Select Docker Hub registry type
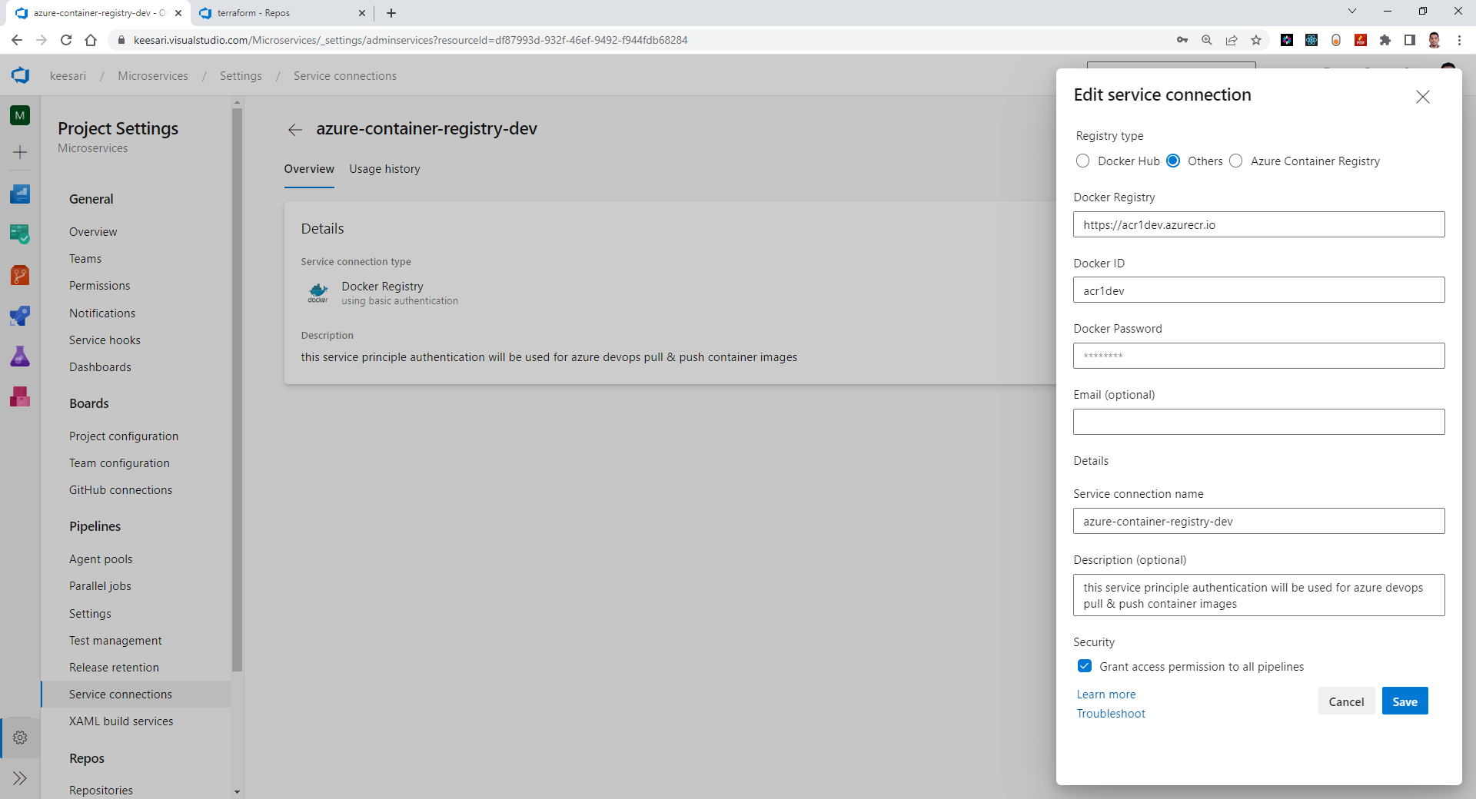 click(1082, 161)
